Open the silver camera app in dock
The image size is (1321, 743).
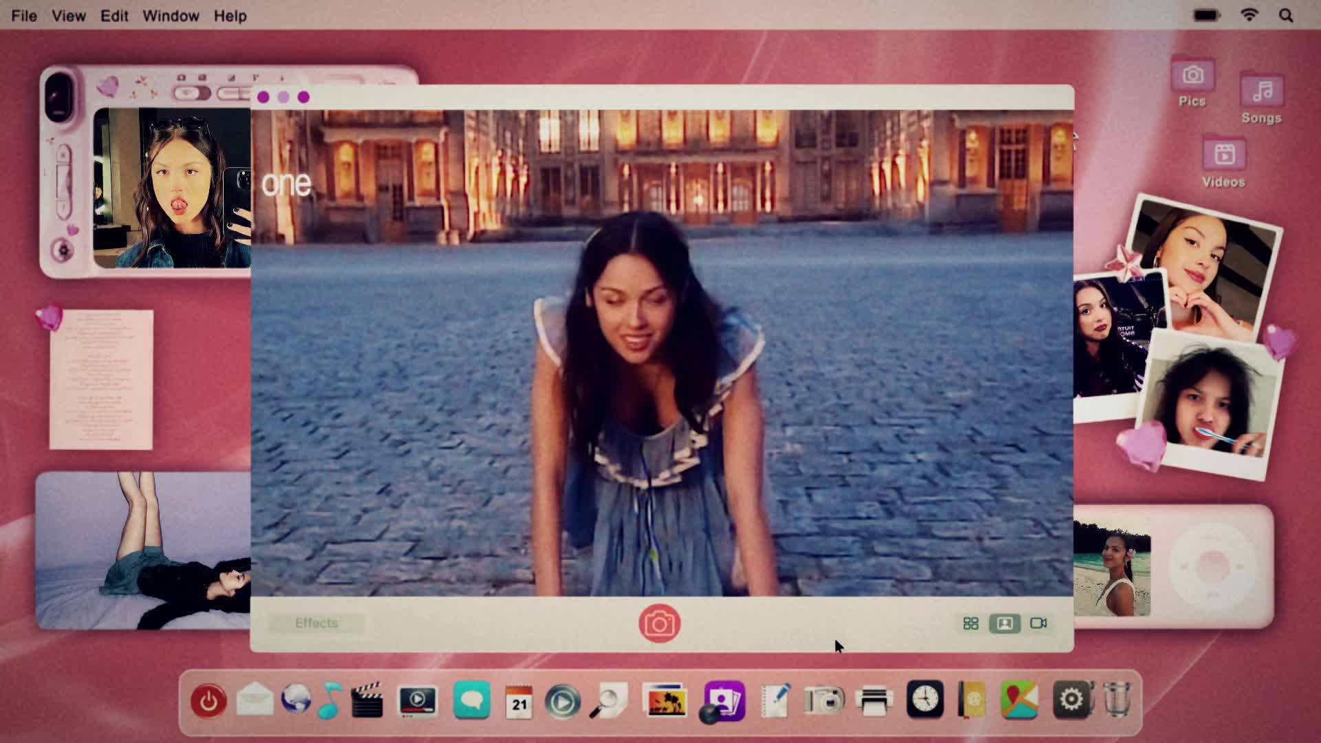[x=824, y=700]
